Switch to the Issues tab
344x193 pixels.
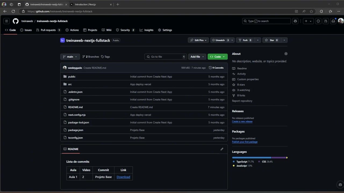[x=26, y=30]
